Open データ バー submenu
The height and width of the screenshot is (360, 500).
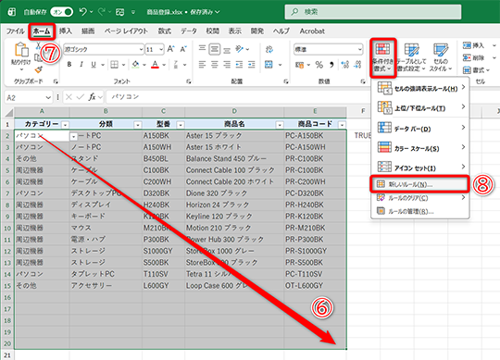(x=420, y=129)
